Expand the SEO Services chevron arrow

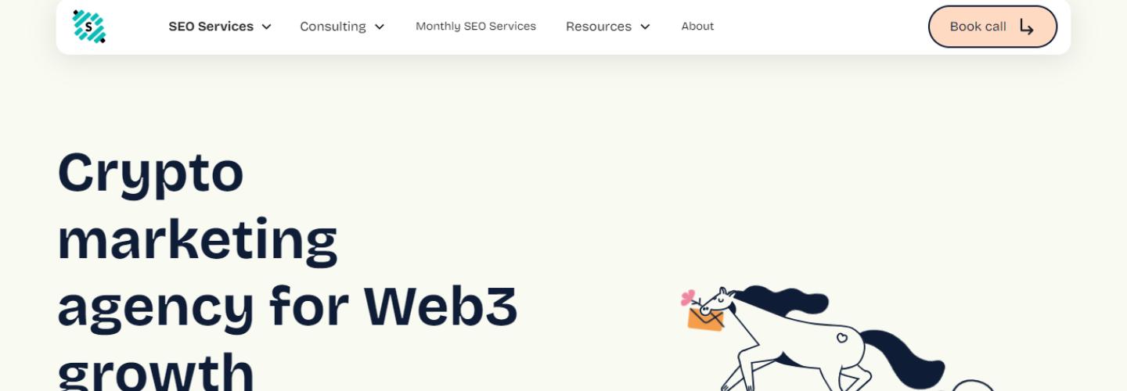click(266, 27)
